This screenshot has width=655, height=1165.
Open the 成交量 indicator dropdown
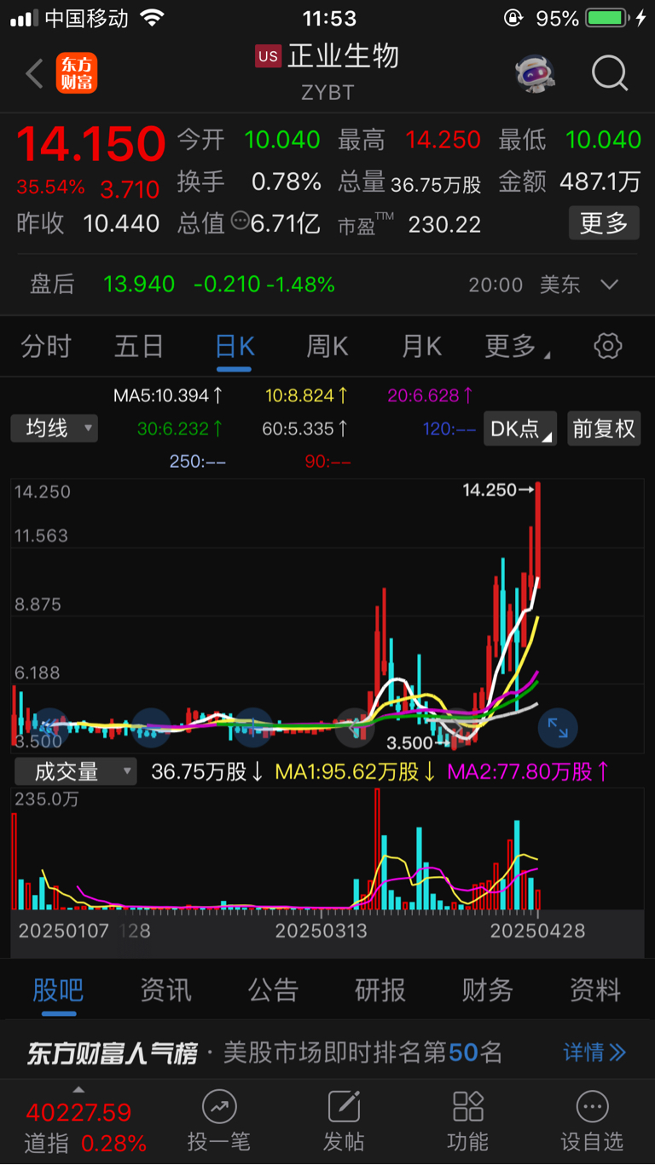coord(74,772)
